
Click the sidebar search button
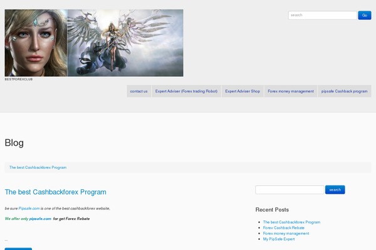tap(335, 190)
